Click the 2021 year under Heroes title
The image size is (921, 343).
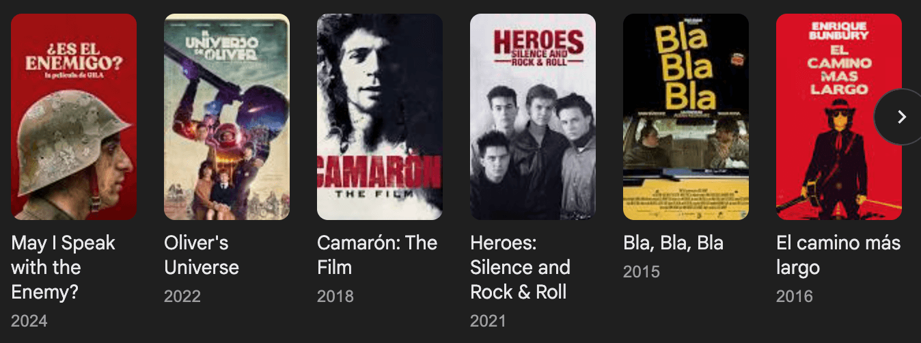point(489,320)
